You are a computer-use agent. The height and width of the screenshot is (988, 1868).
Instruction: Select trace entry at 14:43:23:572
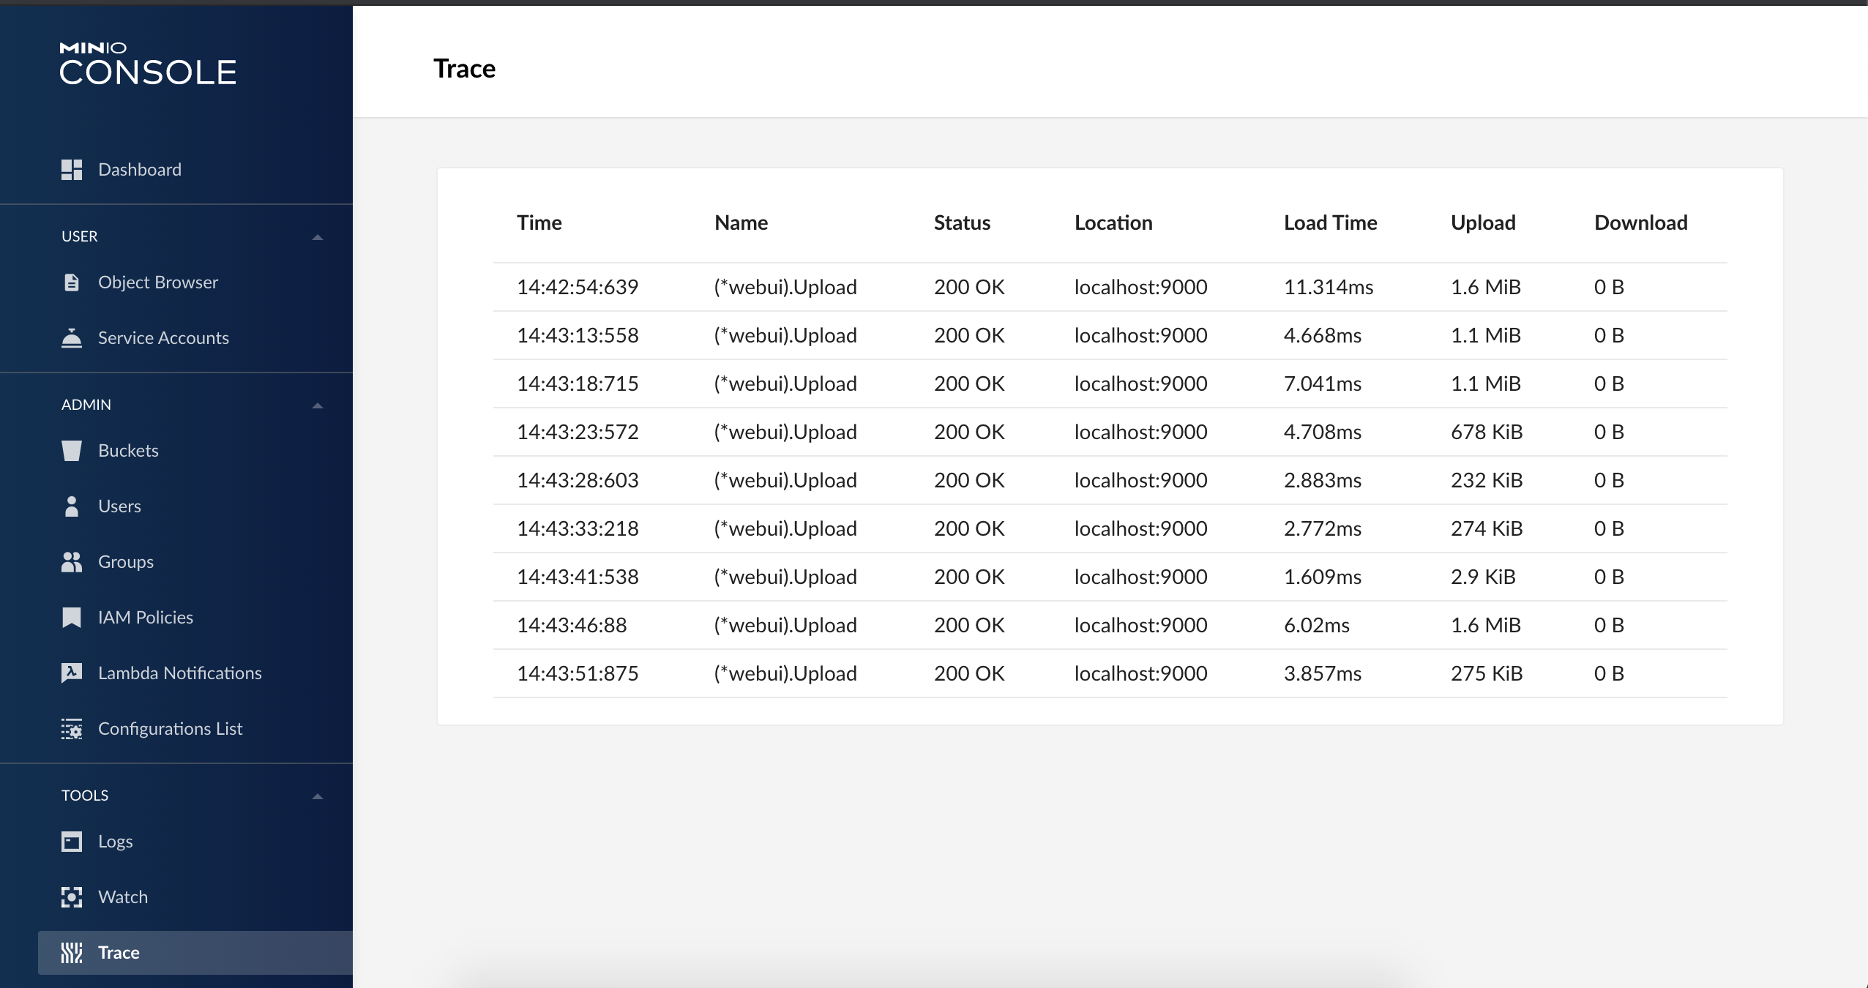pyautogui.click(x=1110, y=432)
